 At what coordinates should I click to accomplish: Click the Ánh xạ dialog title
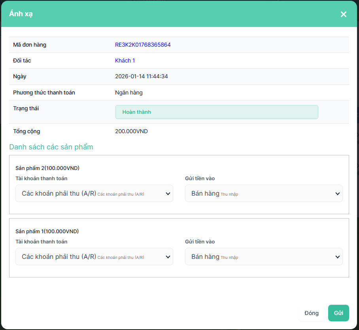21,14
